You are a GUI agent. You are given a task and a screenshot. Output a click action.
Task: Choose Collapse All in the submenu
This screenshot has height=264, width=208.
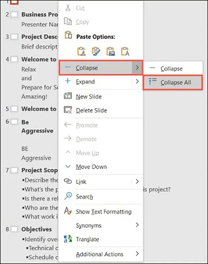pyautogui.click(x=173, y=82)
